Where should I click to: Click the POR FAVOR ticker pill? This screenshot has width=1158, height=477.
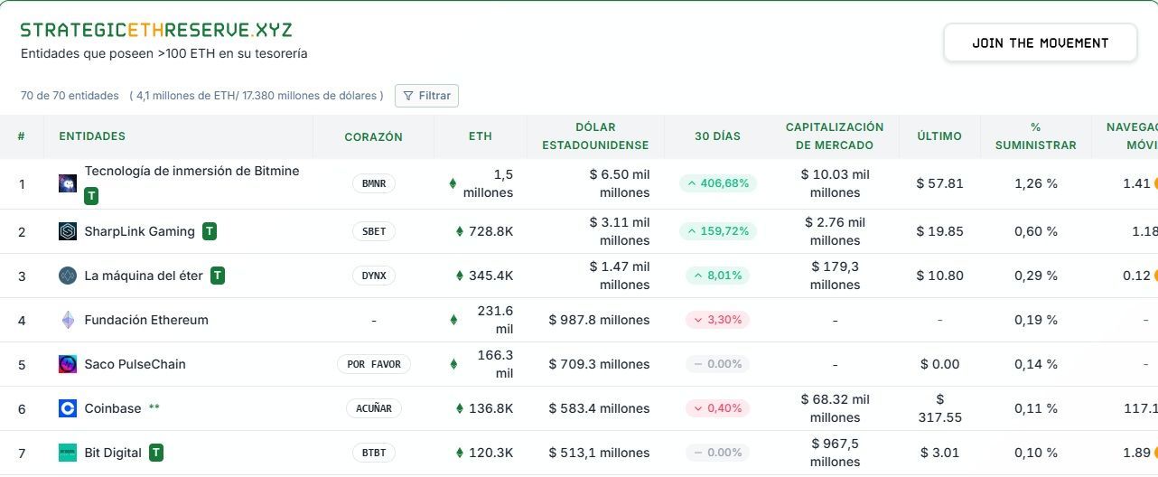point(373,364)
